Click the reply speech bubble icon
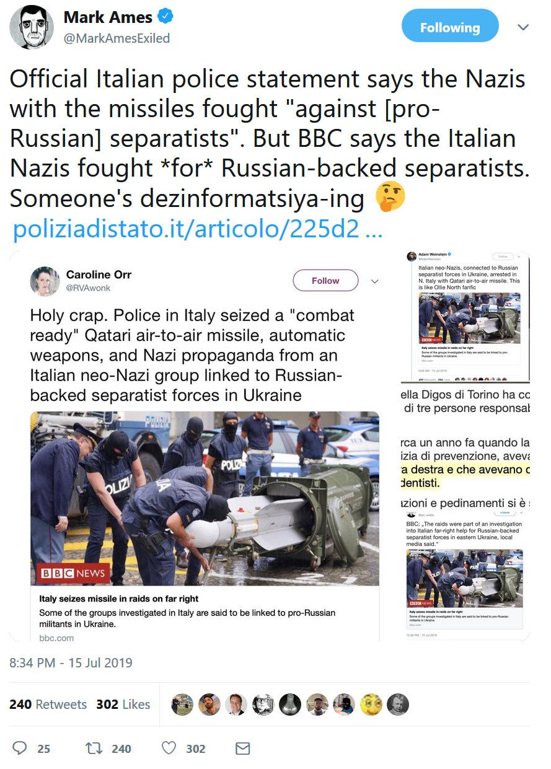 pos(20,749)
